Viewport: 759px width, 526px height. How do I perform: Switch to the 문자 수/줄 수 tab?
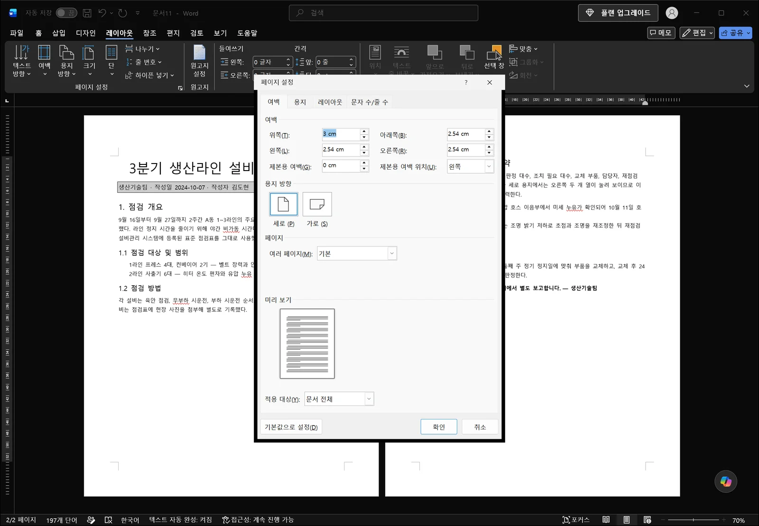point(370,102)
